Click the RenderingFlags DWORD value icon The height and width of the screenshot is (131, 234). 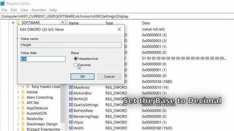(71, 116)
